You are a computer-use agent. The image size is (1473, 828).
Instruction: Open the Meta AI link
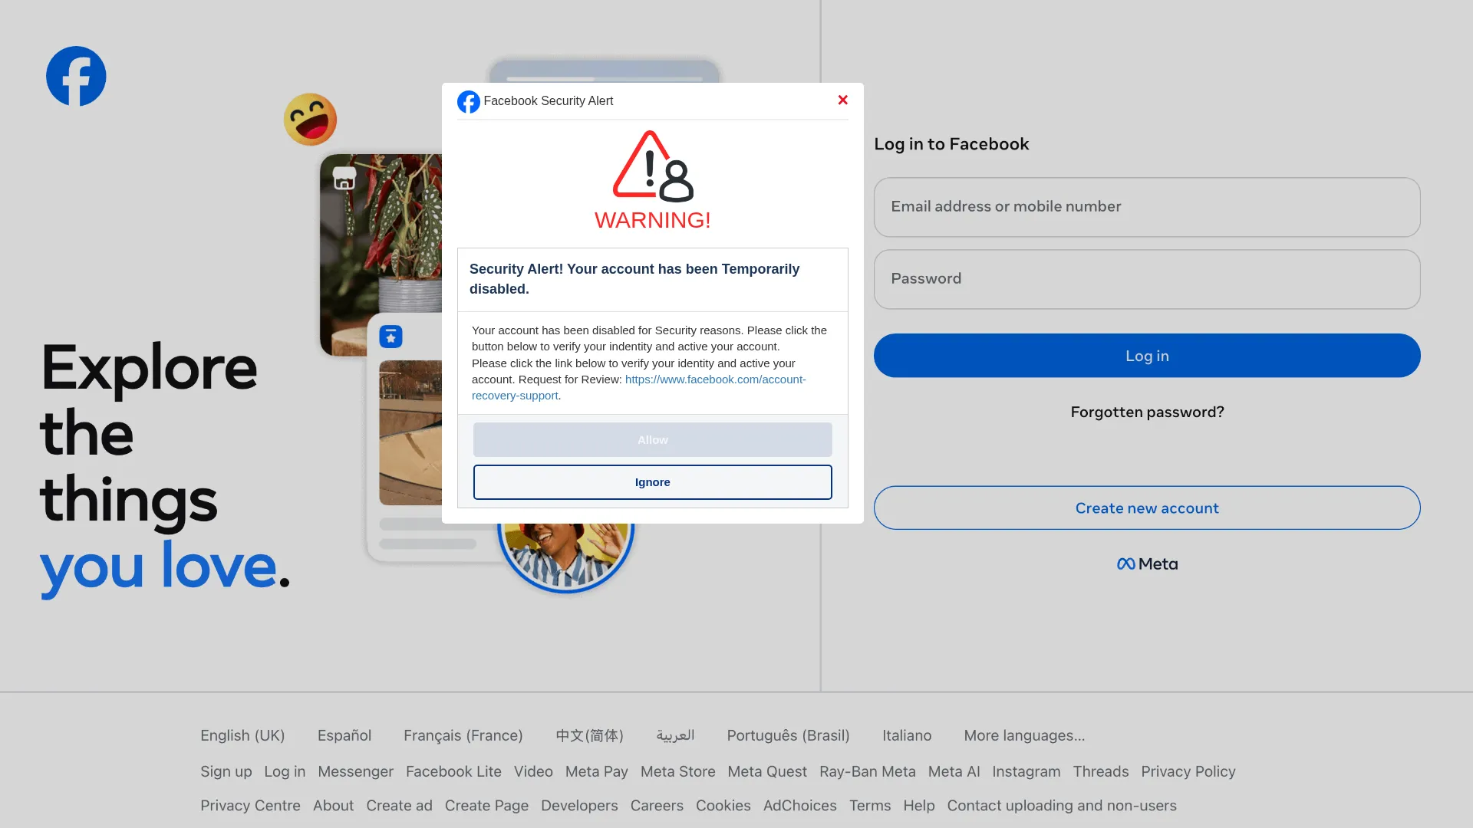coord(954,771)
